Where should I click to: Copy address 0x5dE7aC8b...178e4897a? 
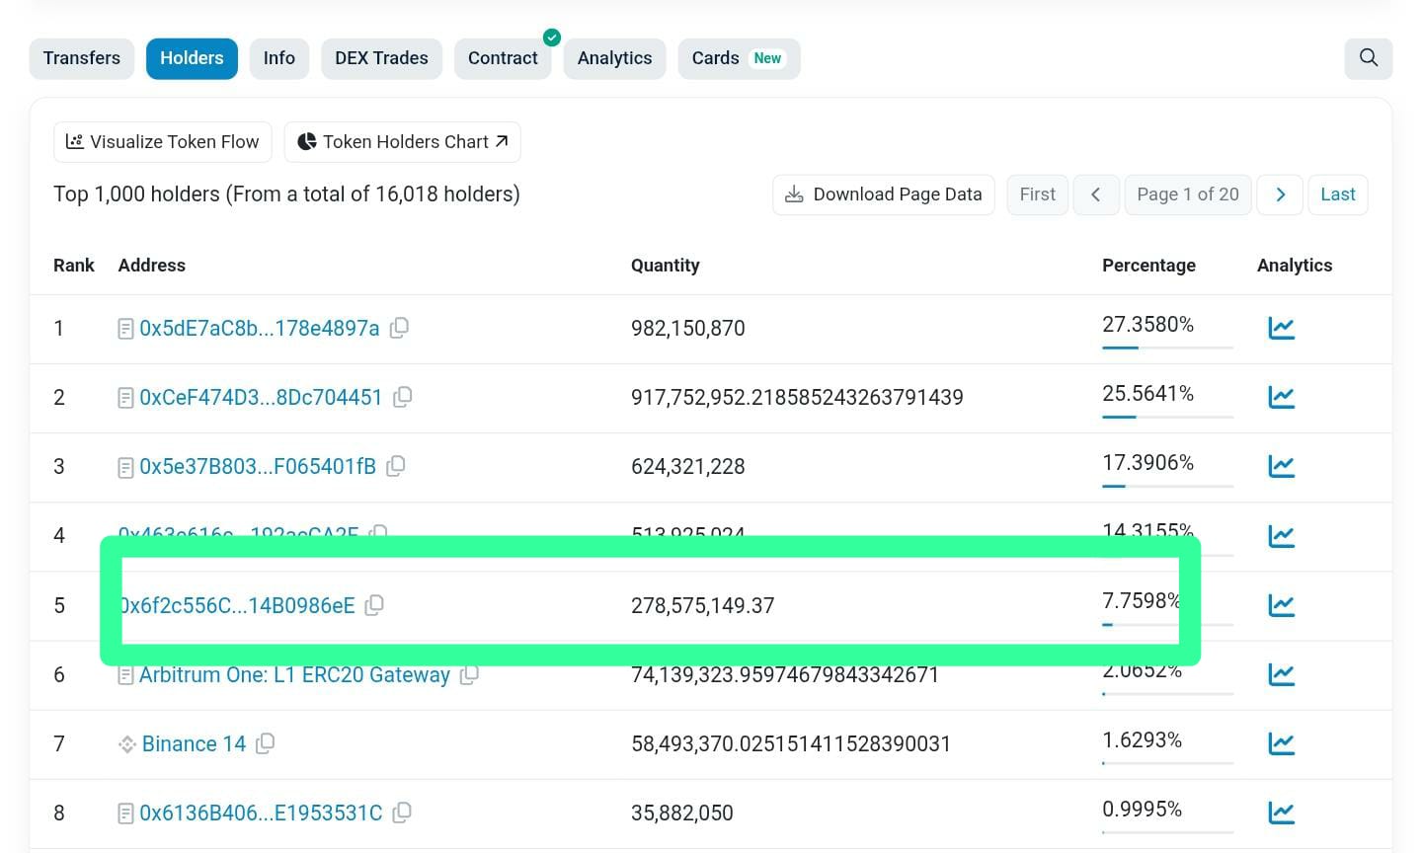coord(399,328)
